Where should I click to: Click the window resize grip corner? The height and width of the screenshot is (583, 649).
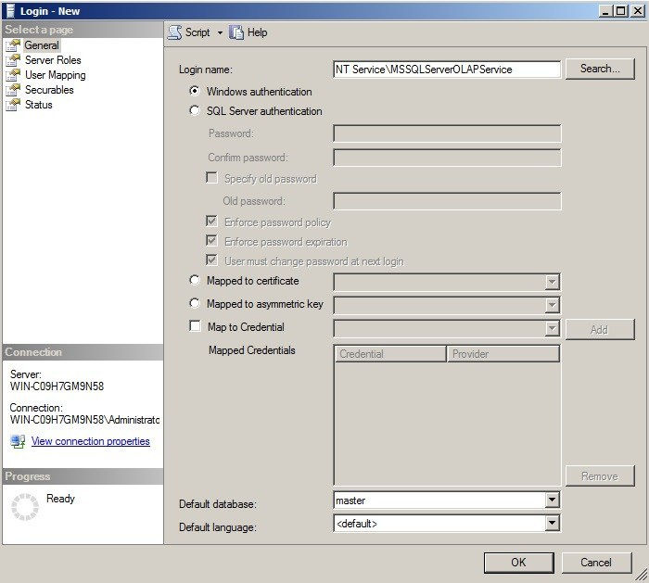coord(642,576)
